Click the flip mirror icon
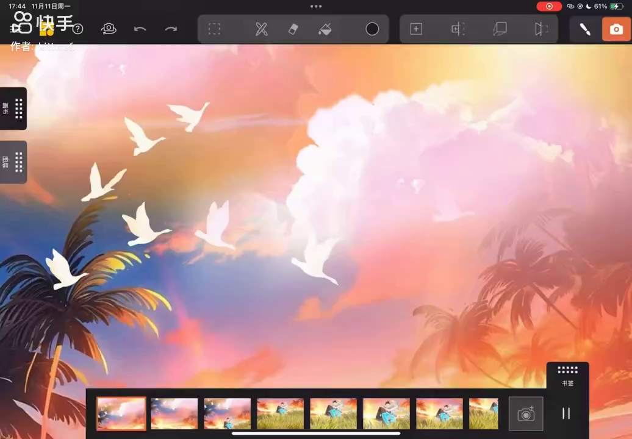This screenshot has width=632, height=439. click(540, 29)
